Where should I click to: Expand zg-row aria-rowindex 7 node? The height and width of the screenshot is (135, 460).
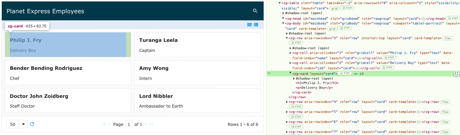point(287,131)
